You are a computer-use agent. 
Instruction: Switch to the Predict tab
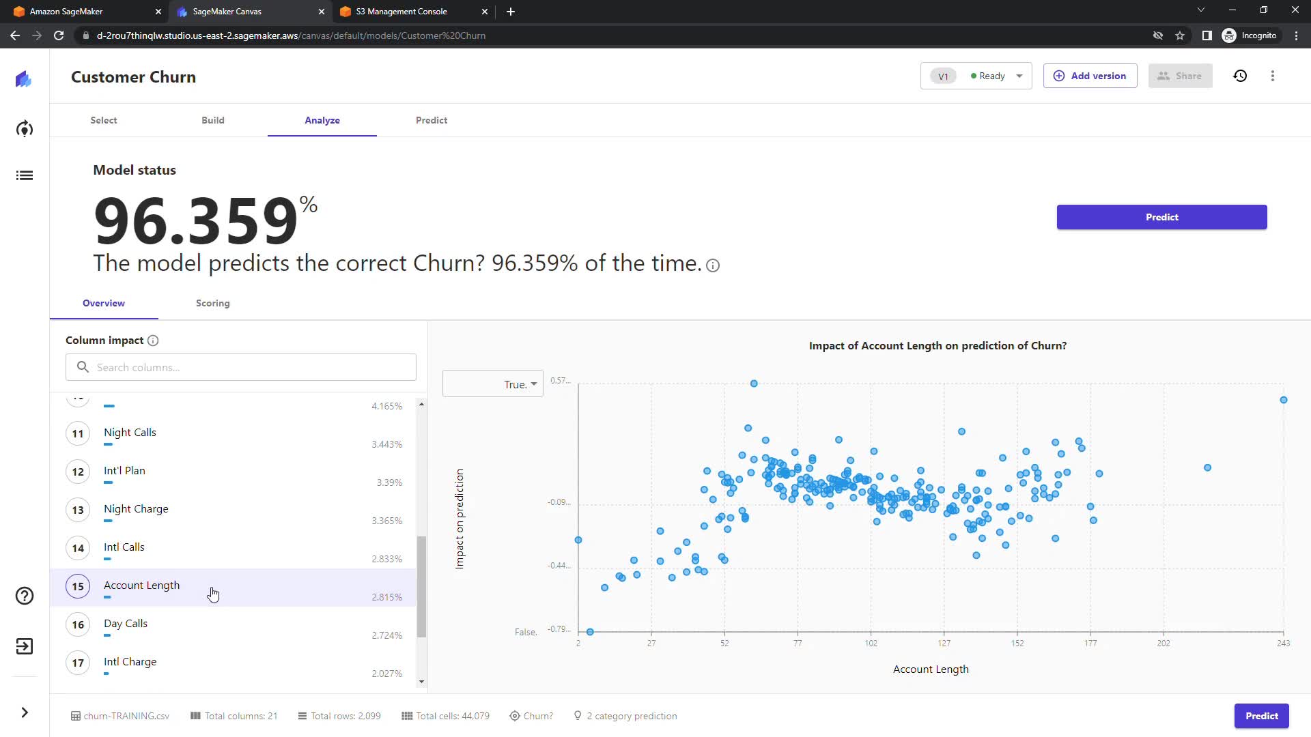pos(431,120)
